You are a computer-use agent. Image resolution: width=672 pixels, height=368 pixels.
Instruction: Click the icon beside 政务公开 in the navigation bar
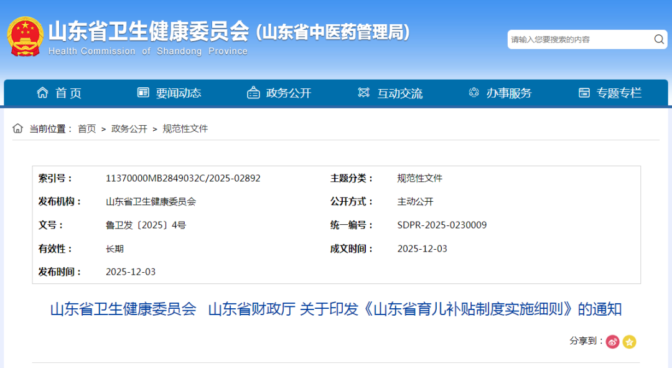[253, 93]
